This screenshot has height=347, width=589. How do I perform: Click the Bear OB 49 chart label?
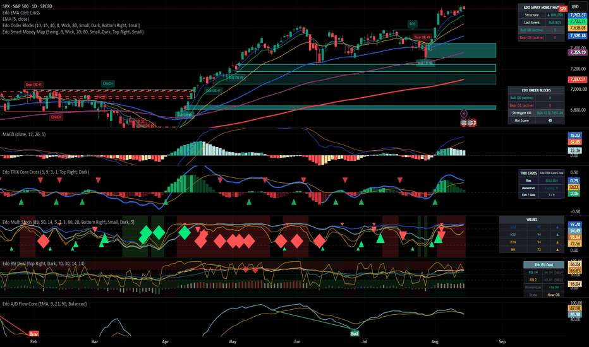(422, 37)
